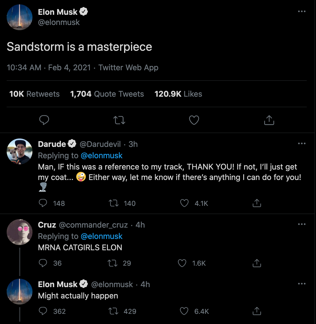Share the main Sandstorm tweet
This screenshot has width=316, height=324.
[x=269, y=120]
